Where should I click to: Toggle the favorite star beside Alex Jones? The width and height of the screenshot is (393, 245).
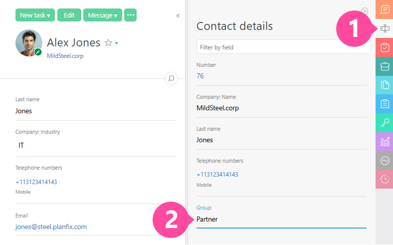(108, 43)
